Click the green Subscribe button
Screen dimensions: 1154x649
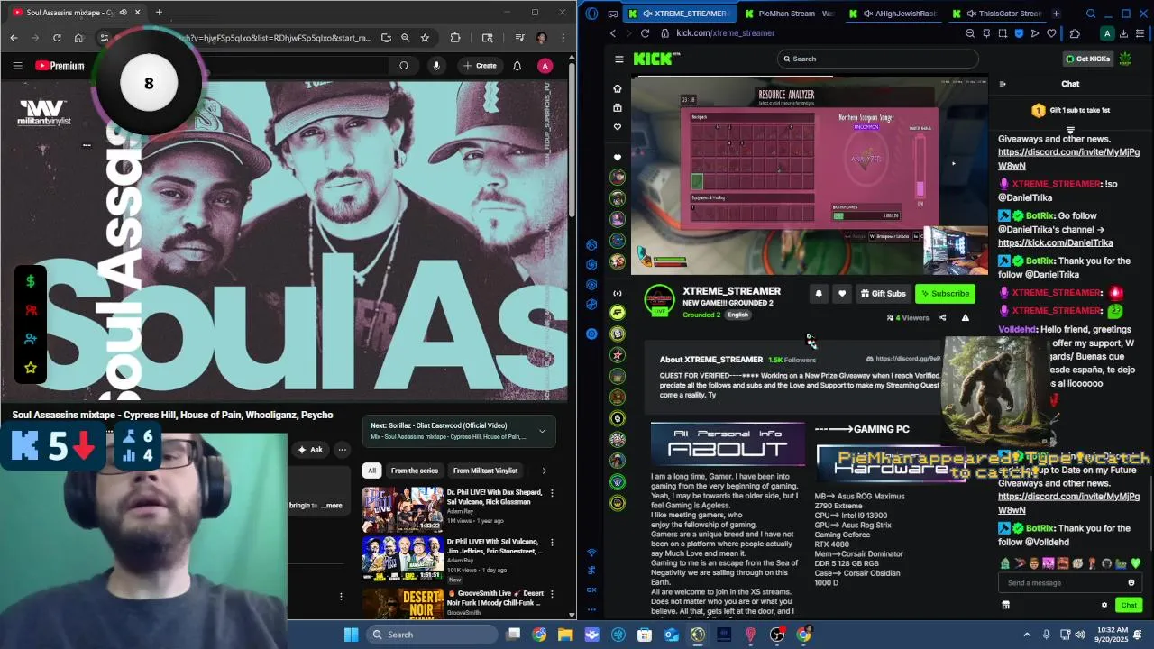tap(945, 294)
